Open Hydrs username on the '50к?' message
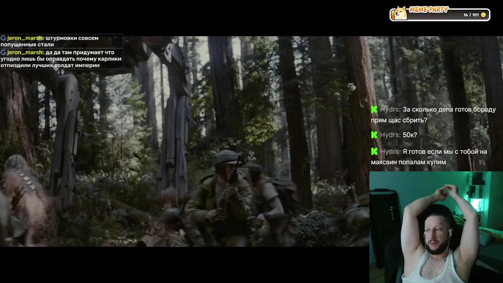 [x=390, y=135]
